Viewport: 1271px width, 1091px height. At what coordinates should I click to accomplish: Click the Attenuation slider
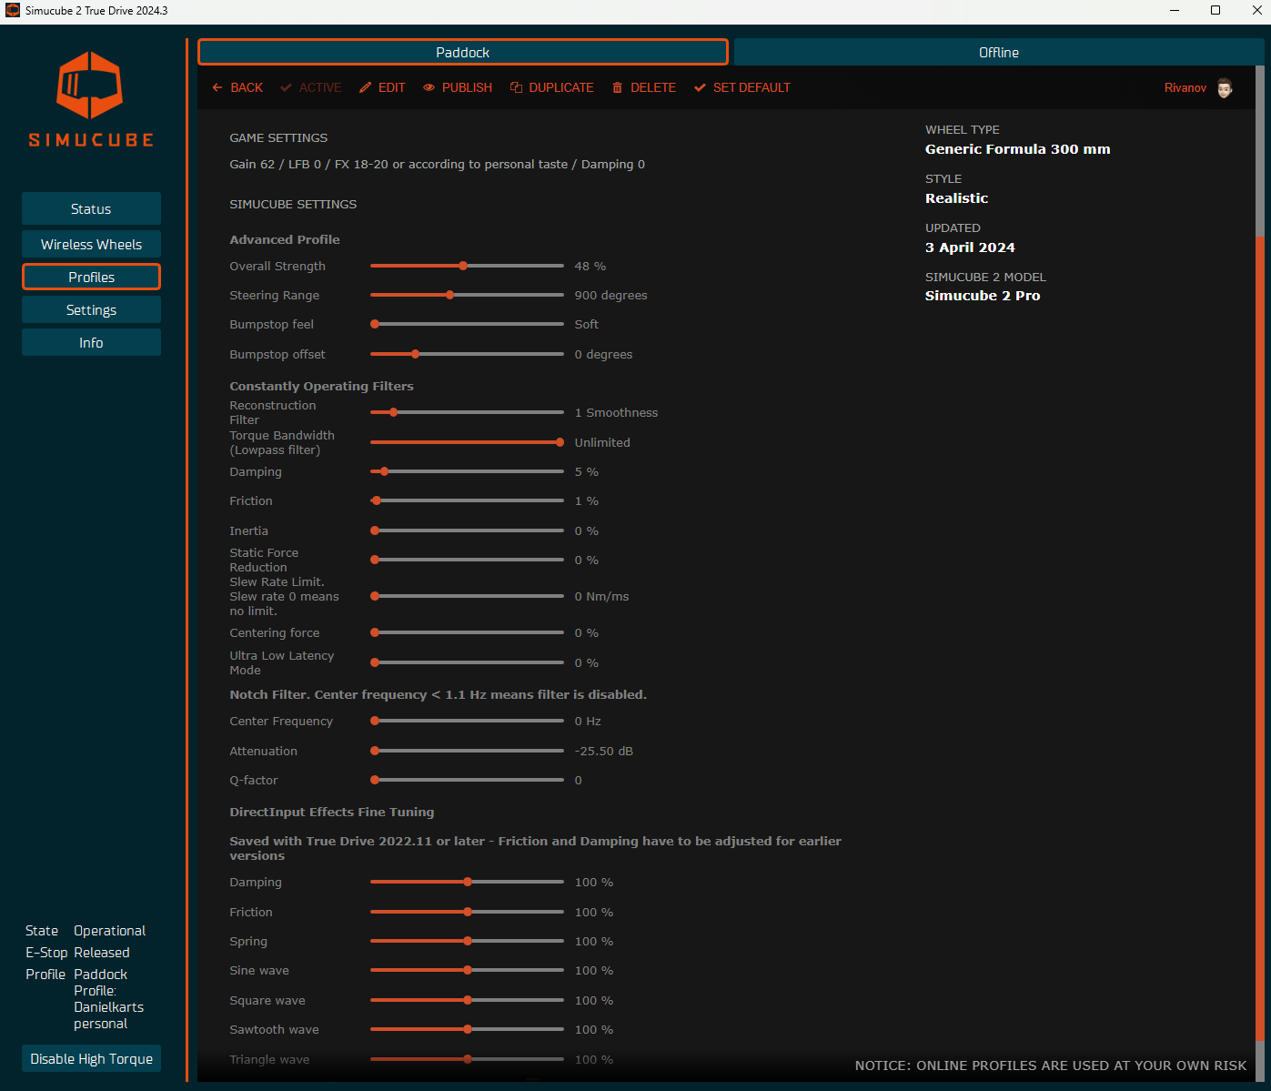pyautogui.click(x=467, y=751)
